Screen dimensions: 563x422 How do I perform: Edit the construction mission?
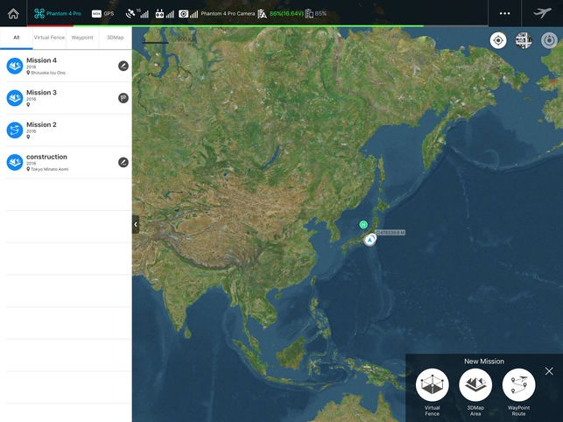click(x=123, y=162)
